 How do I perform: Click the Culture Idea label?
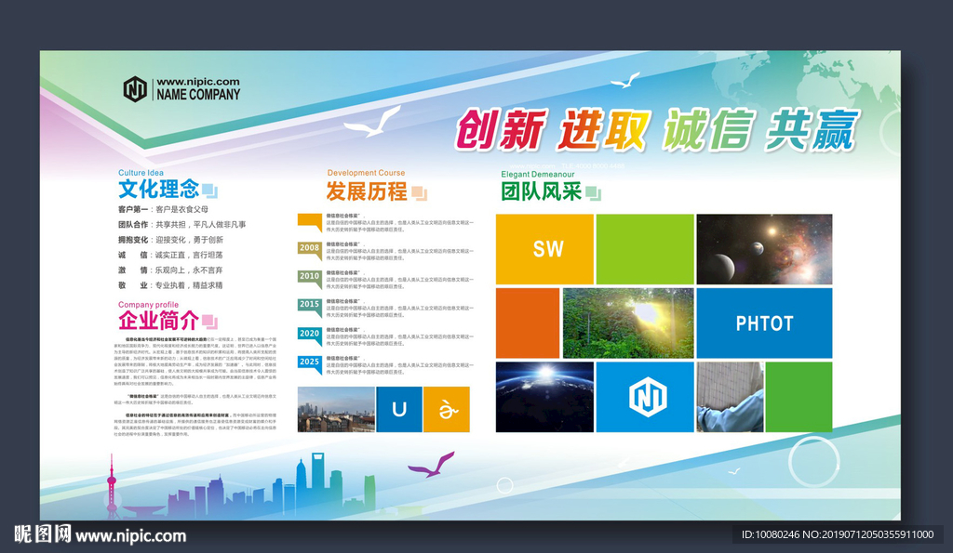pos(141,173)
